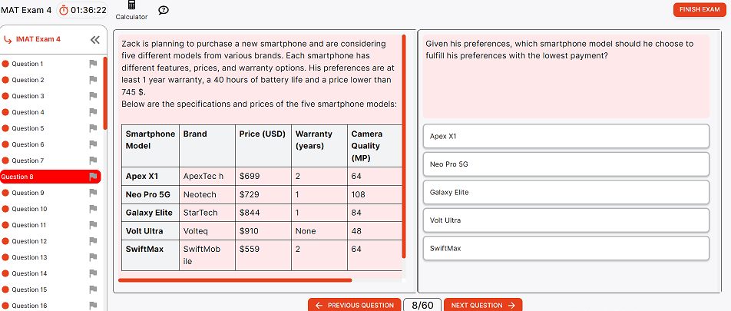
Task: Choose the Volt Ultra answer option
Action: 566,220
